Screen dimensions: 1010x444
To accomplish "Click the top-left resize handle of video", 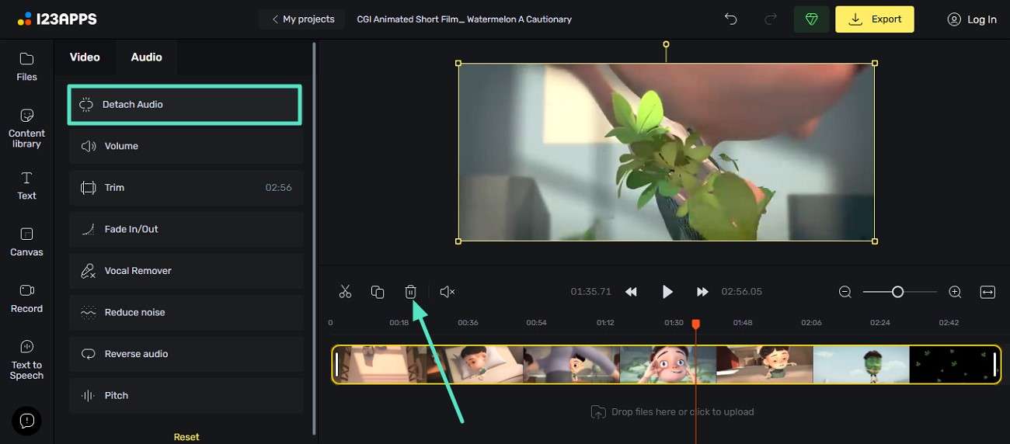I will [x=458, y=64].
